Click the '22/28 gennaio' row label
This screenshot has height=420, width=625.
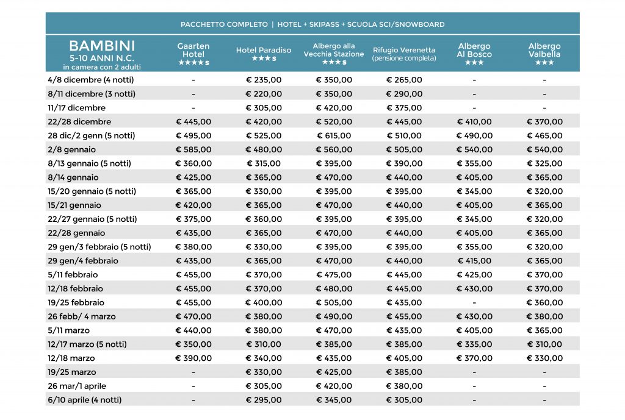[x=76, y=233]
